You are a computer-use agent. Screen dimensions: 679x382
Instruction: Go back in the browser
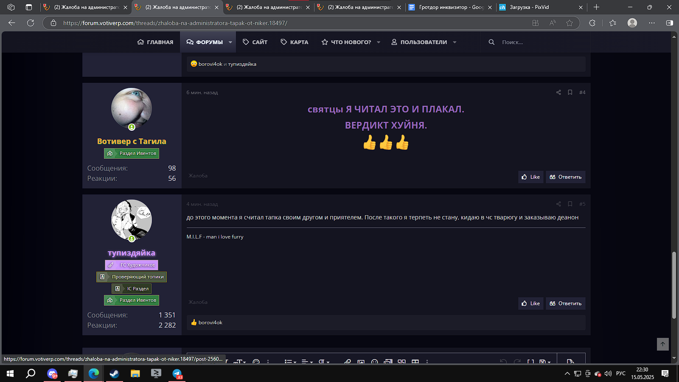point(11,23)
